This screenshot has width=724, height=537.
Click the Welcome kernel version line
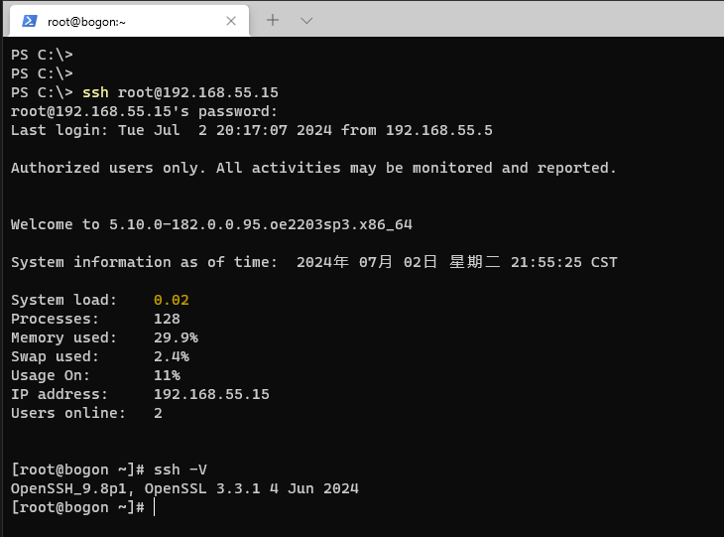coord(210,224)
